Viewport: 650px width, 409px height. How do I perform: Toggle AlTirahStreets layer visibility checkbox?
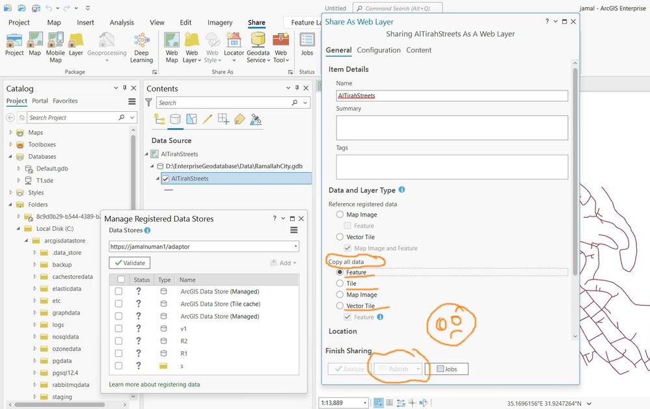click(x=166, y=179)
